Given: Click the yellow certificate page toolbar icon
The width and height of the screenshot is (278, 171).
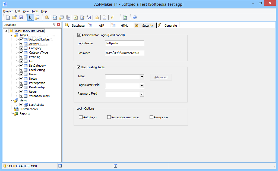Looking at the screenshot, I should click(76, 17).
